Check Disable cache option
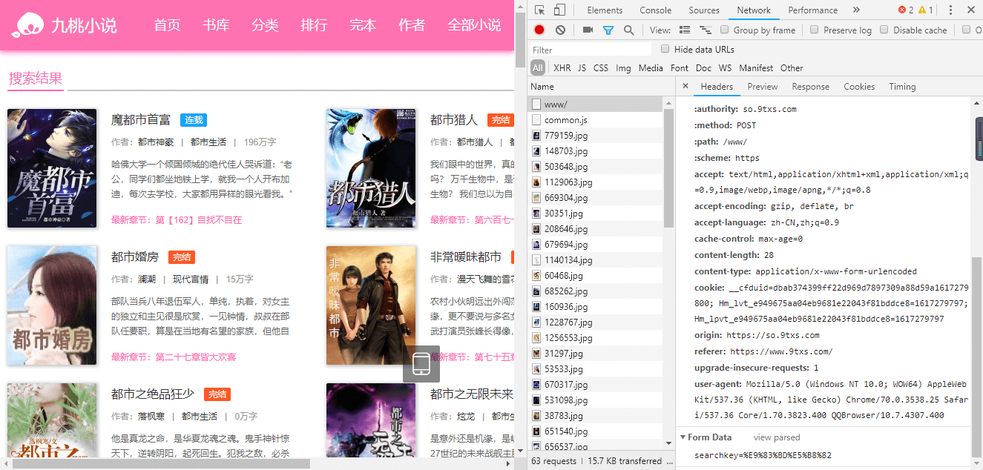The height and width of the screenshot is (470, 983). click(884, 30)
